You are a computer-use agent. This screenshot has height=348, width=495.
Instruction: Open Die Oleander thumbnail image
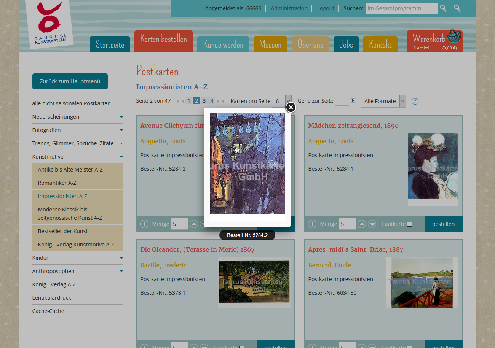tap(254, 283)
